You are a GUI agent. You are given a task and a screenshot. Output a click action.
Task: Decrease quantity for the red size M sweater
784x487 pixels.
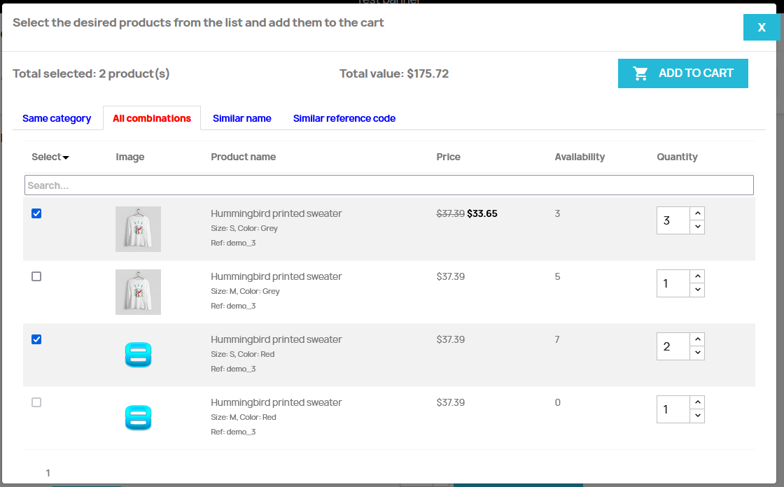[x=697, y=416]
